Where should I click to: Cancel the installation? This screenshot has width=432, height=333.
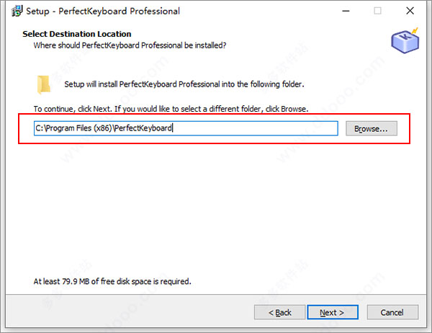pyautogui.click(x=392, y=312)
